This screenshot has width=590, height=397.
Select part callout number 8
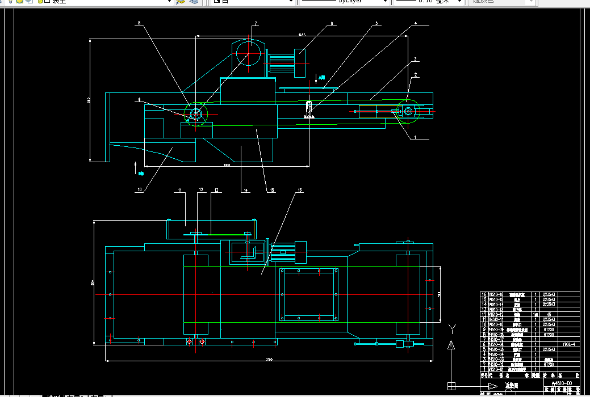pyautogui.click(x=139, y=23)
